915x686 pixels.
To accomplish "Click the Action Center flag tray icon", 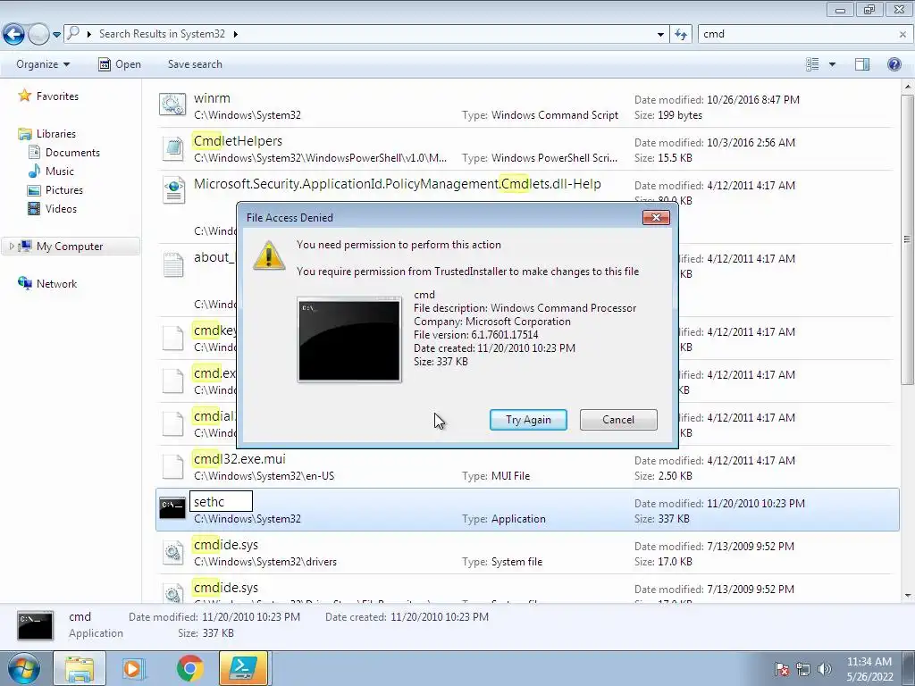I will tap(782, 669).
